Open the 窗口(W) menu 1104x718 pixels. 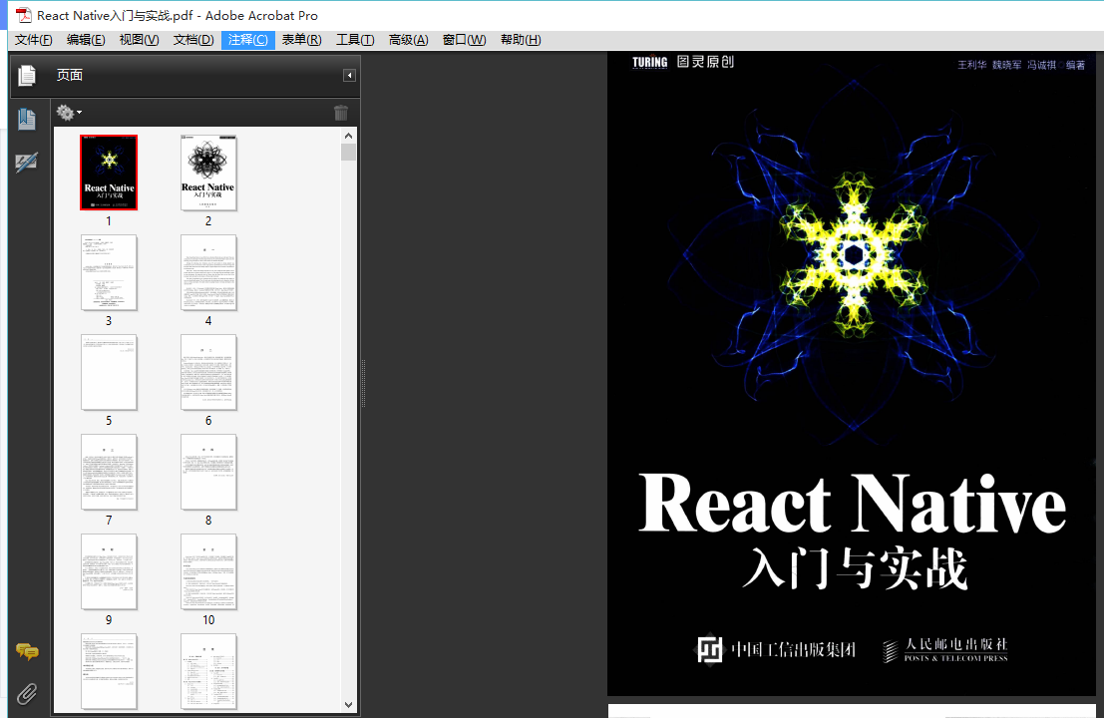pyautogui.click(x=464, y=40)
